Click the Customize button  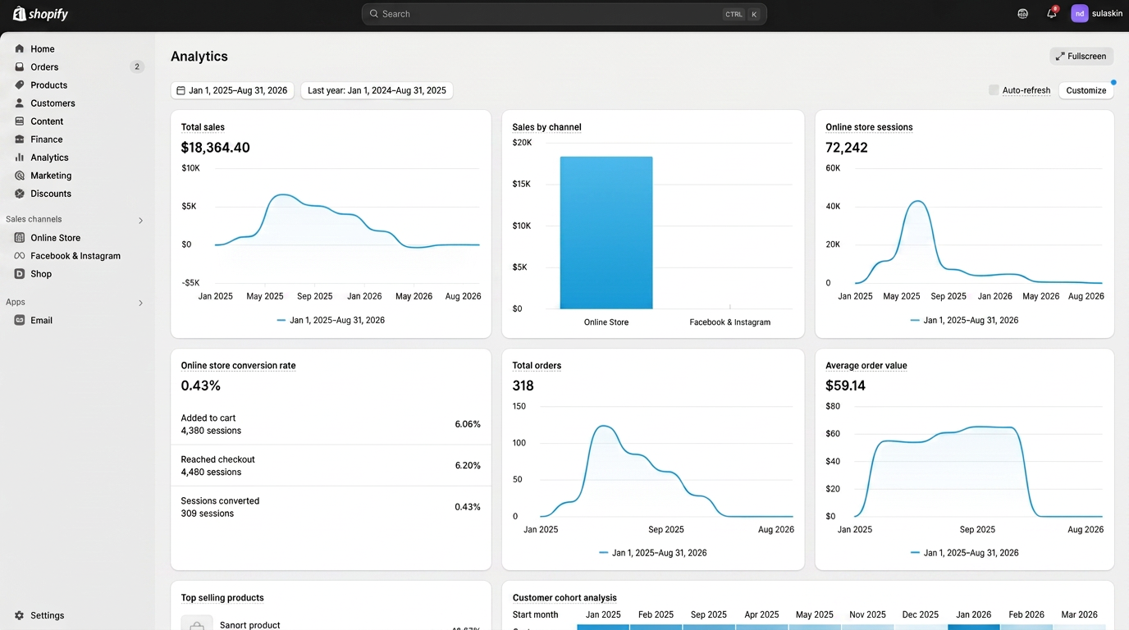coord(1086,90)
